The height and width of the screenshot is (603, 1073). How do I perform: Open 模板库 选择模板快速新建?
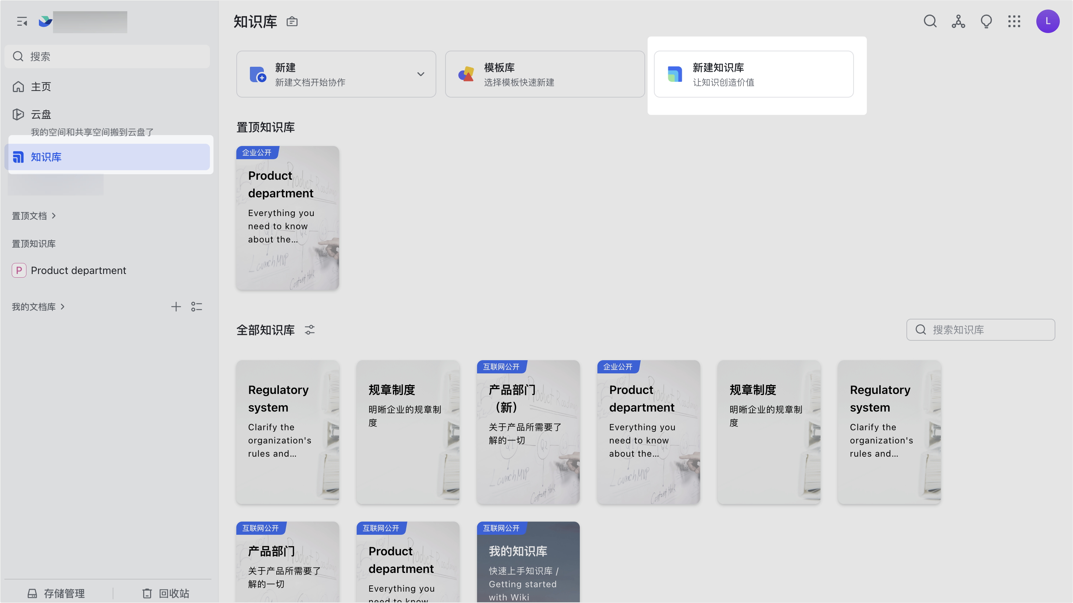tap(545, 74)
